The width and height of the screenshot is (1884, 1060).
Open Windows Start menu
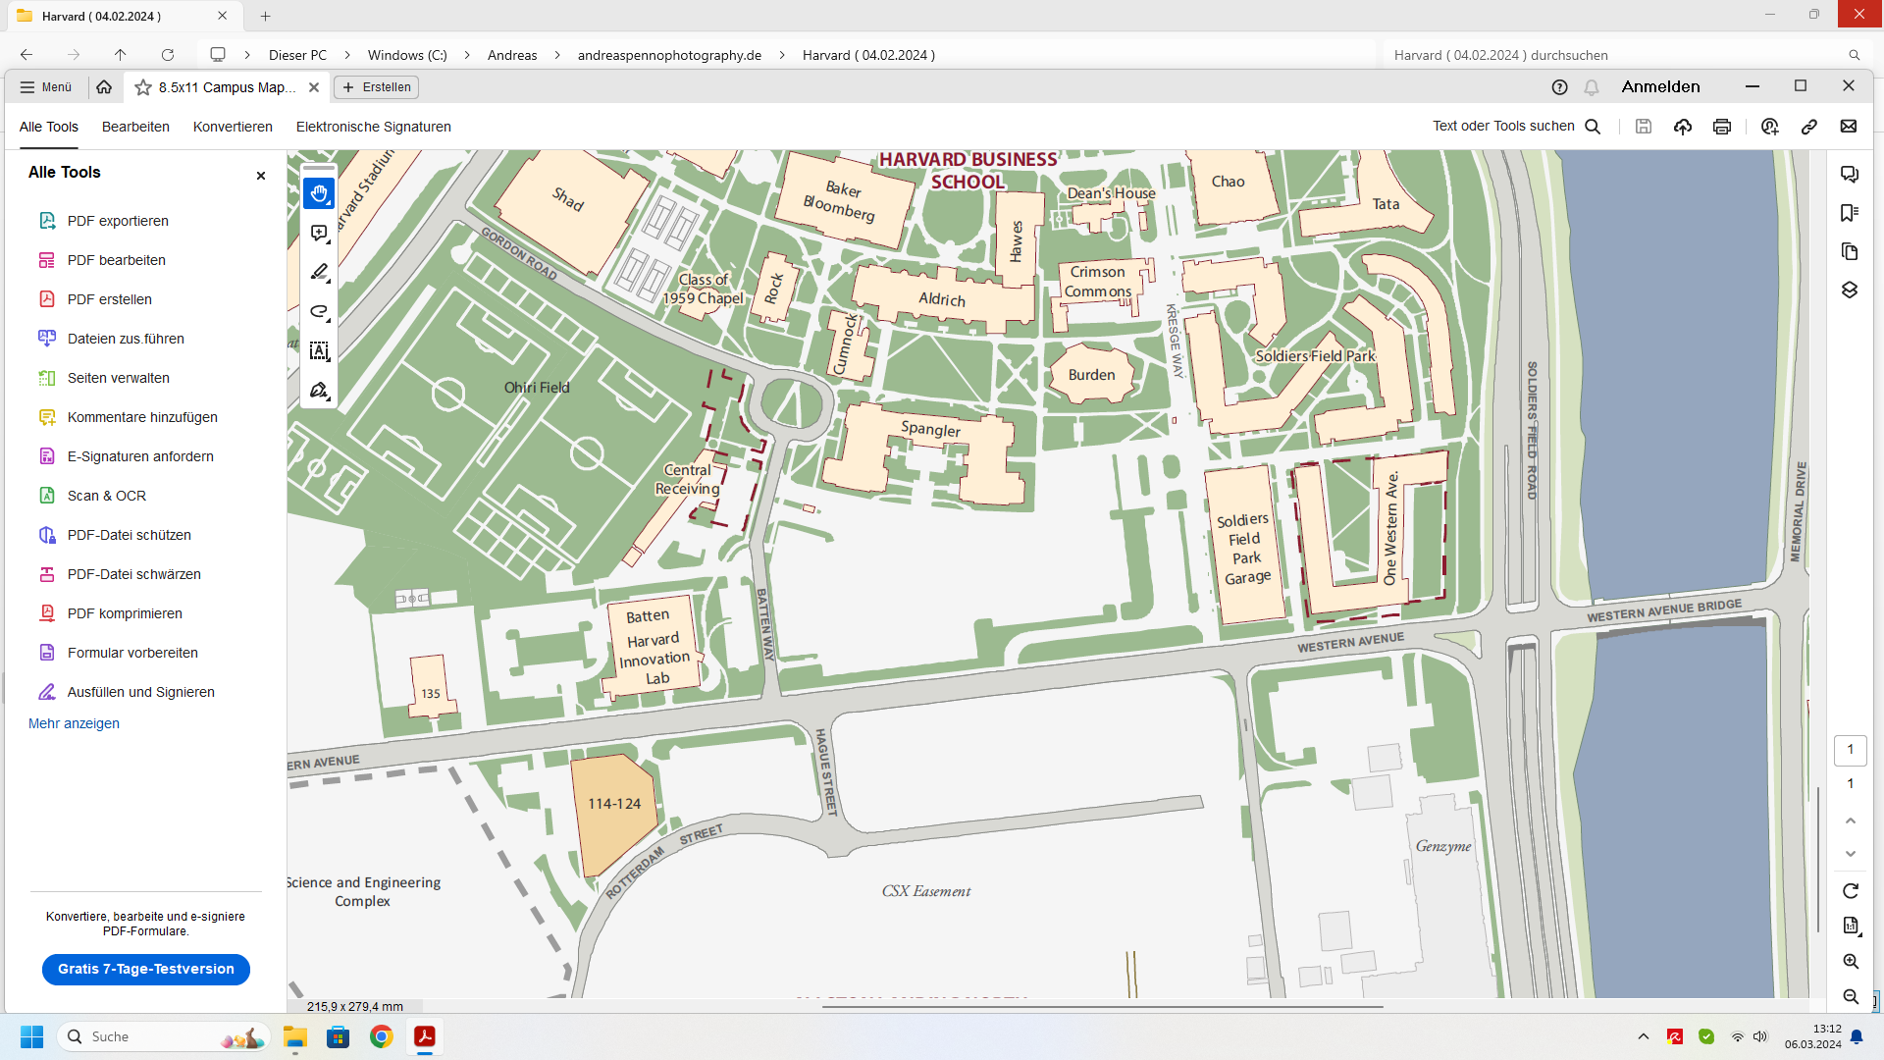31,1036
